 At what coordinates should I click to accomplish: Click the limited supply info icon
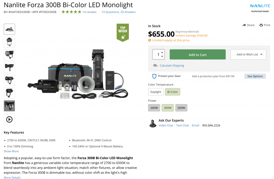point(150,40)
